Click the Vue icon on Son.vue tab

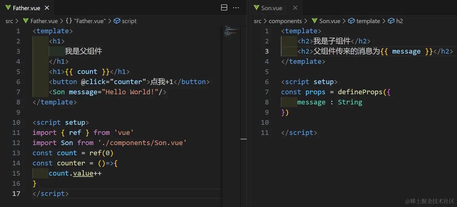[x=256, y=8]
